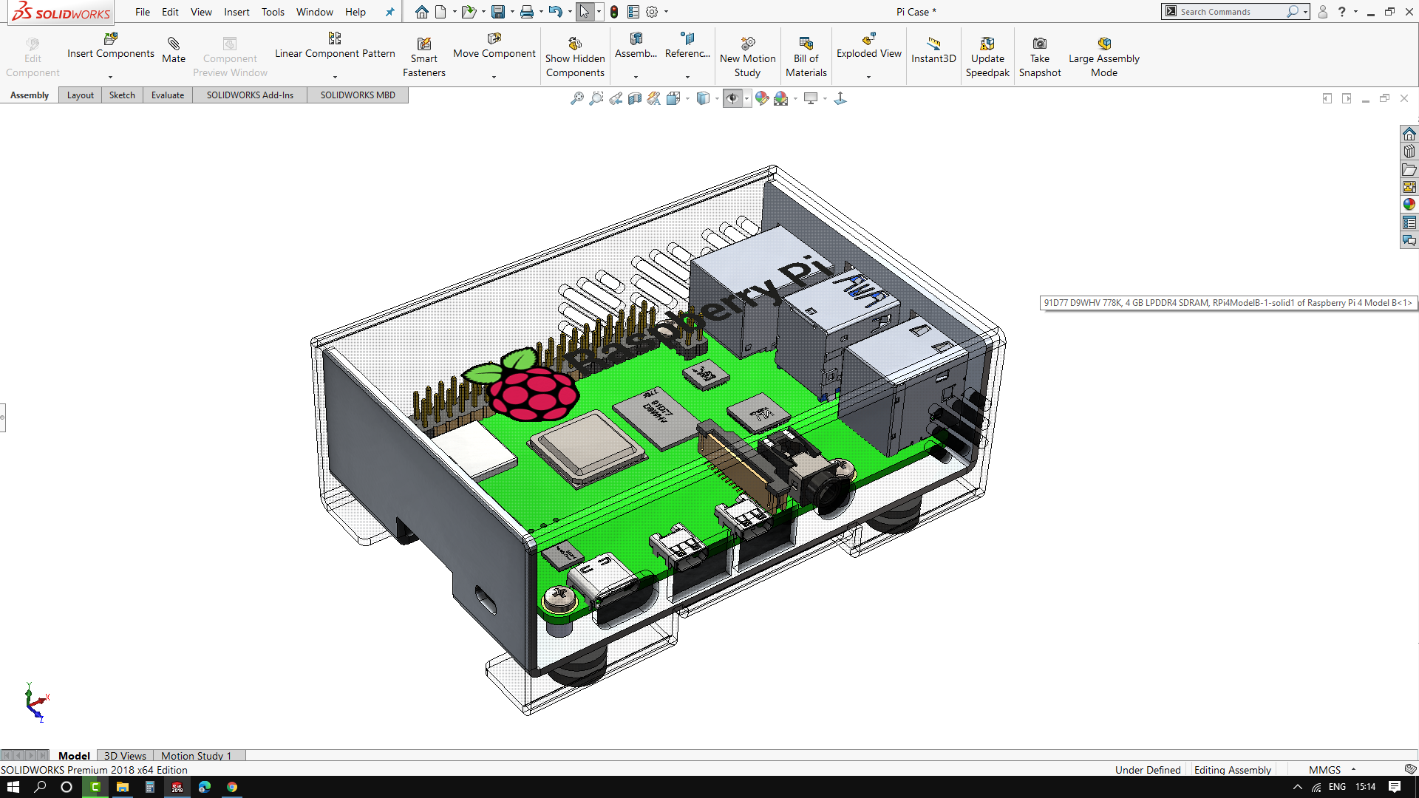1419x798 pixels.
Task: Pin the SOLIDWORKS menu bar
Action: pyautogui.click(x=389, y=12)
